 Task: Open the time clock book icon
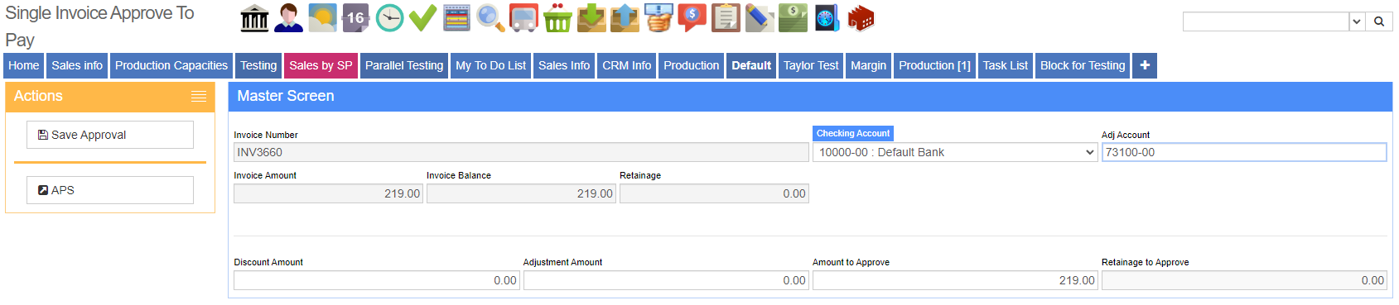[x=827, y=17]
